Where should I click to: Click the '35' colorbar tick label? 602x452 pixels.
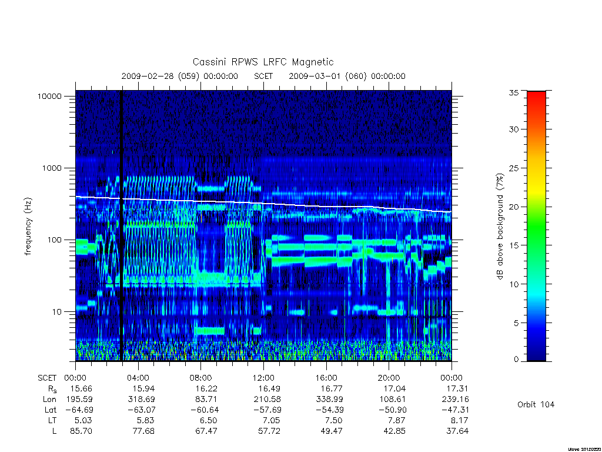(513, 92)
